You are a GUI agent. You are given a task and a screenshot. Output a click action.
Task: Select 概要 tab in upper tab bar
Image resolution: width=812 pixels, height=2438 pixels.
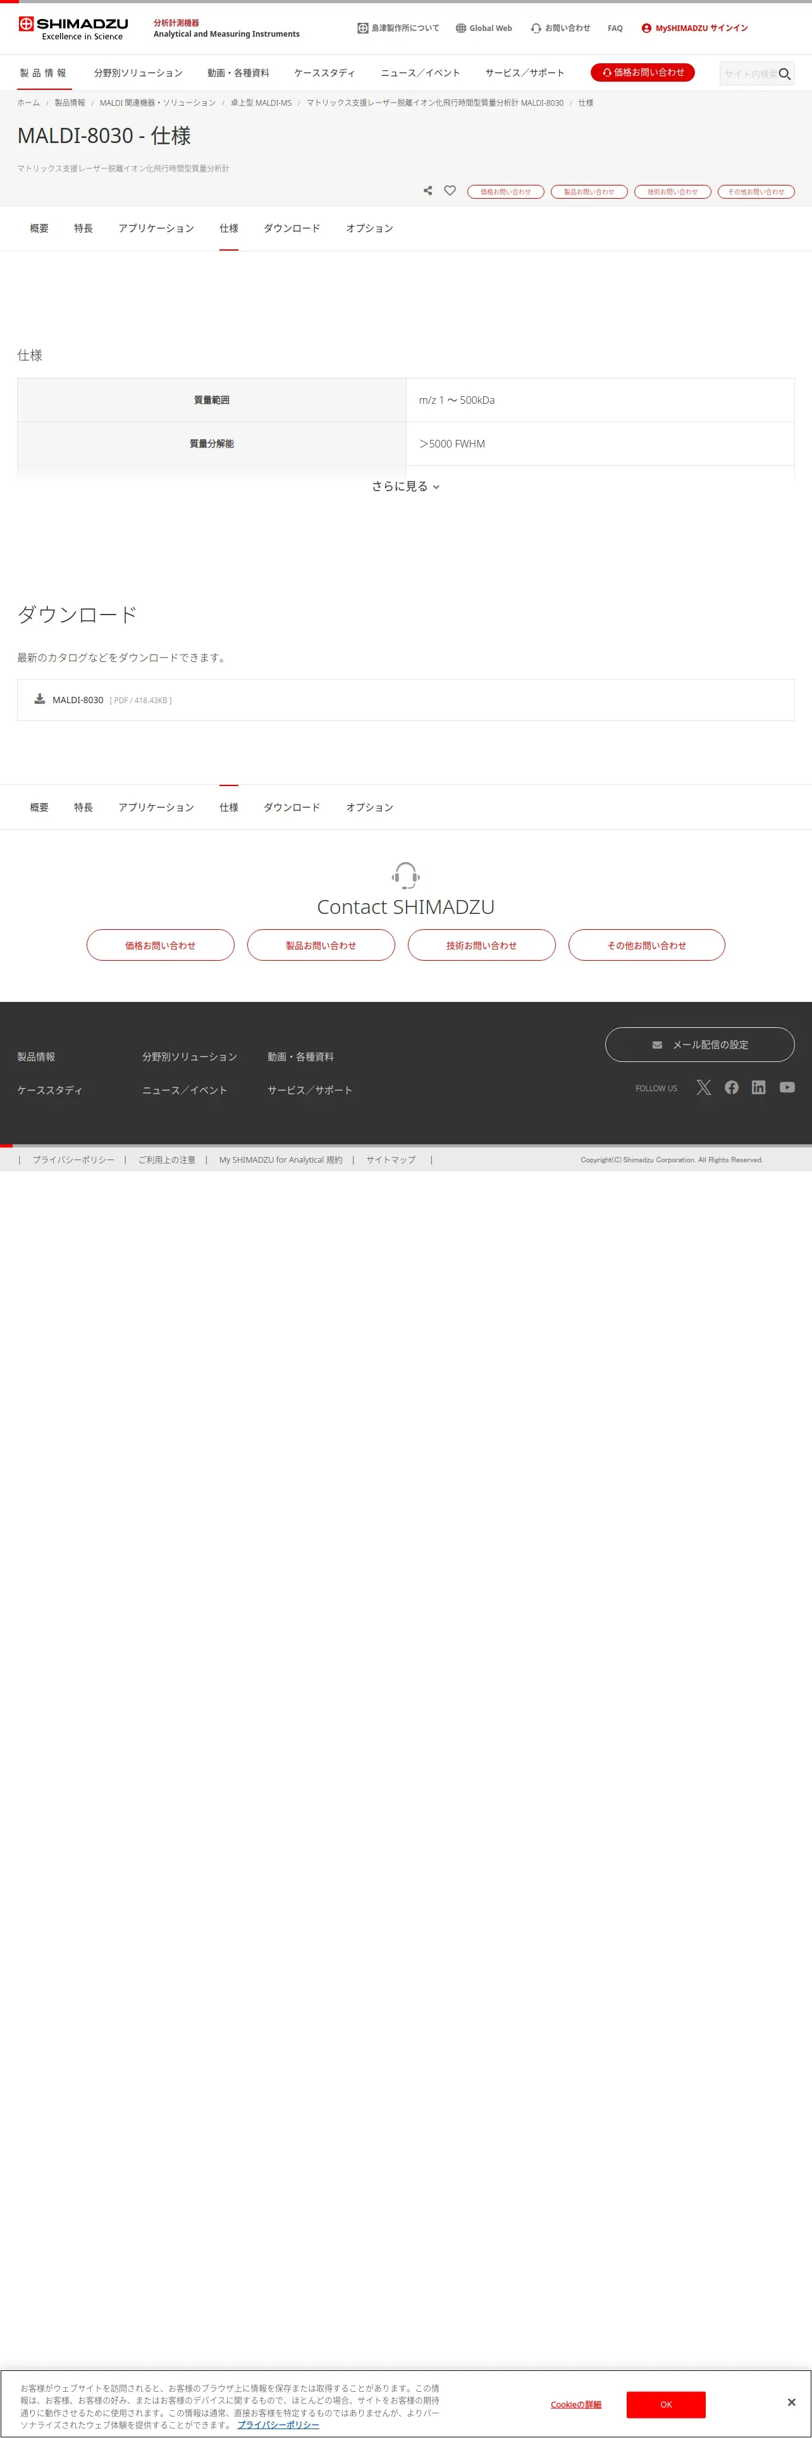point(39,228)
